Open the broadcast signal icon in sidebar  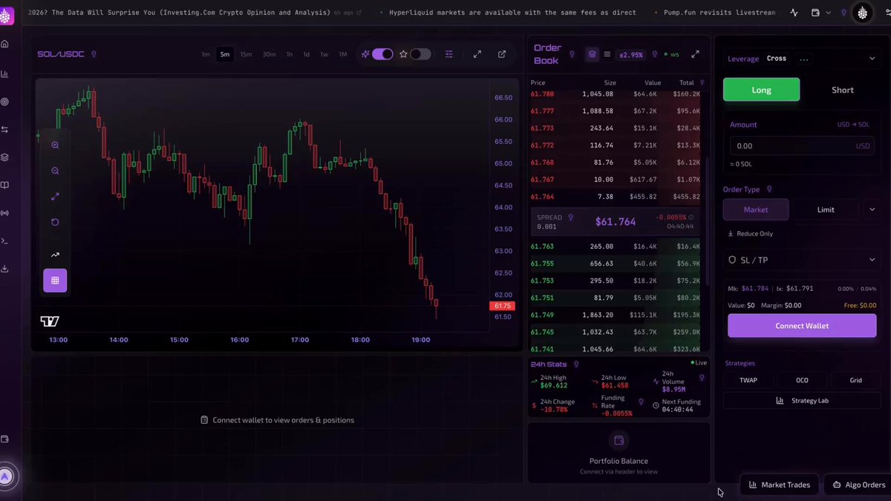click(x=4, y=213)
